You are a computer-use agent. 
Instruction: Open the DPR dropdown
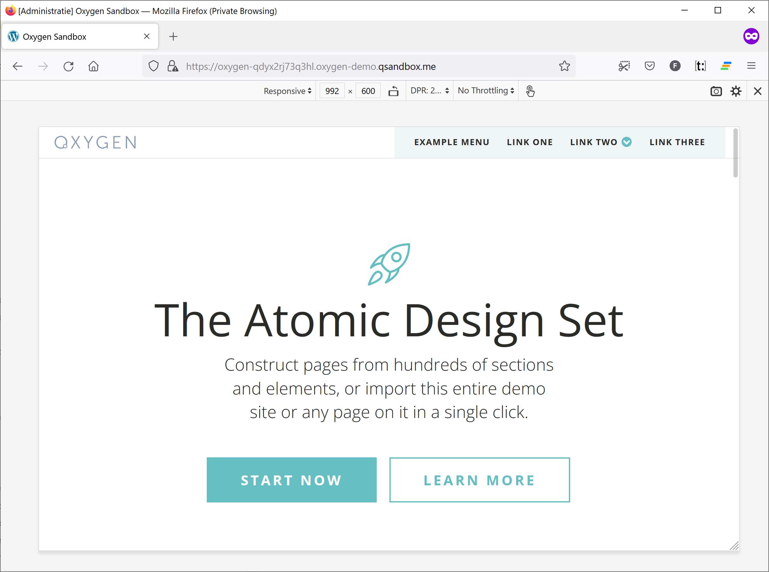(428, 91)
